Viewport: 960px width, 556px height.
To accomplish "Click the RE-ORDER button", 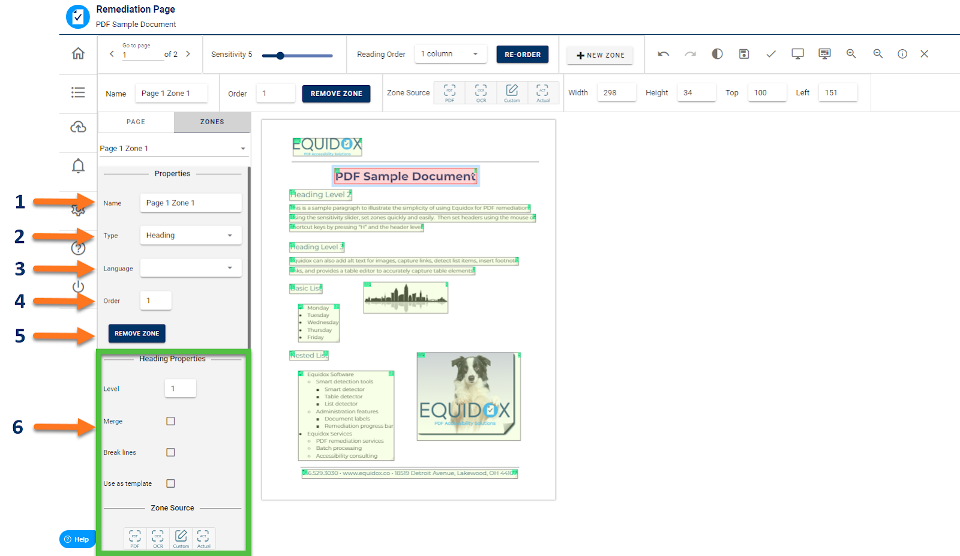I will [x=523, y=55].
